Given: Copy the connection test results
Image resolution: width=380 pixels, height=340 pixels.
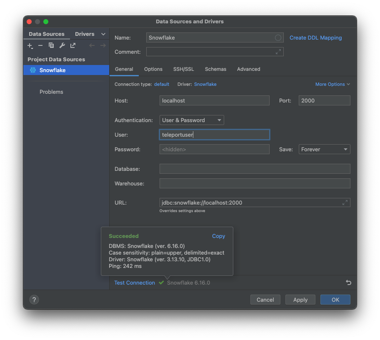Looking at the screenshot, I should (x=218, y=236).
